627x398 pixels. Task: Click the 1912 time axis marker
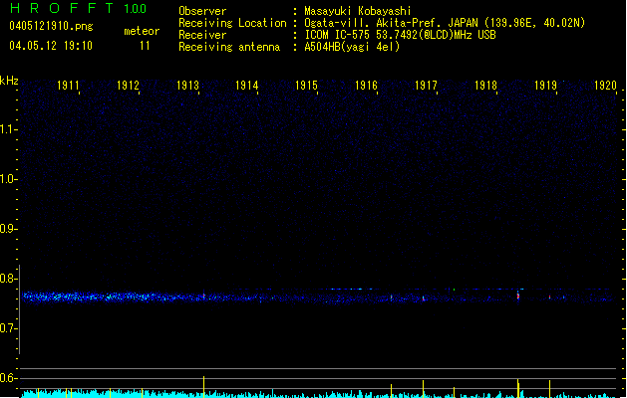tap(128, 86)
